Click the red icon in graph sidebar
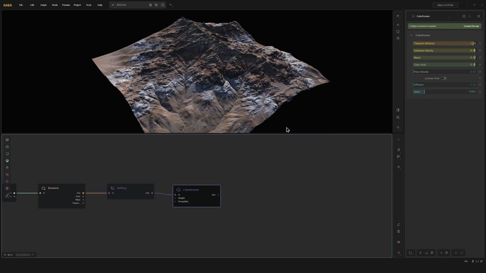The image size is (486, 273). point(399,242)
